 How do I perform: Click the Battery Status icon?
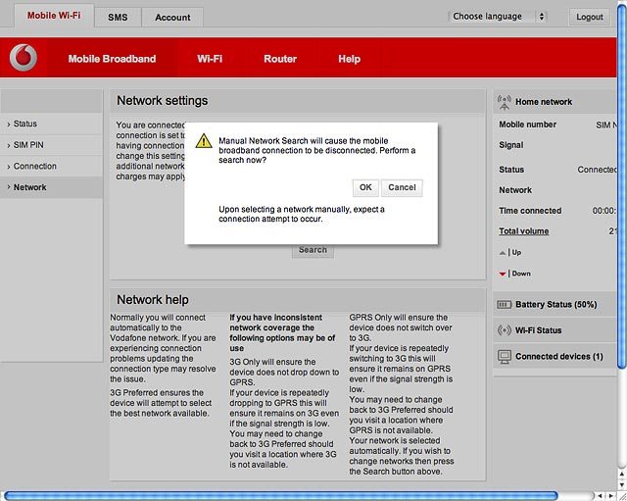point(504,305)
